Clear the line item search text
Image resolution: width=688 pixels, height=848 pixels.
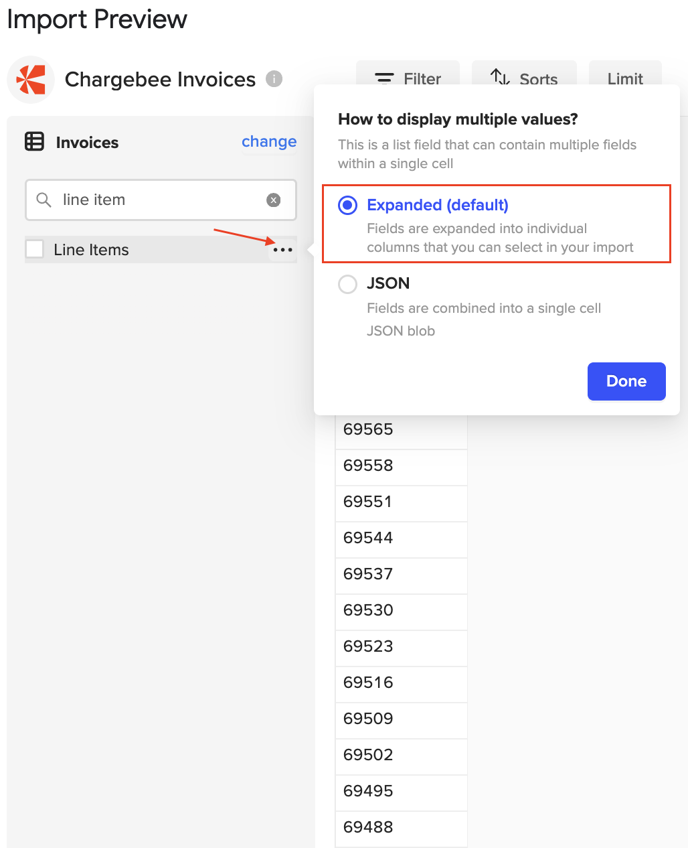pos(273,200)
